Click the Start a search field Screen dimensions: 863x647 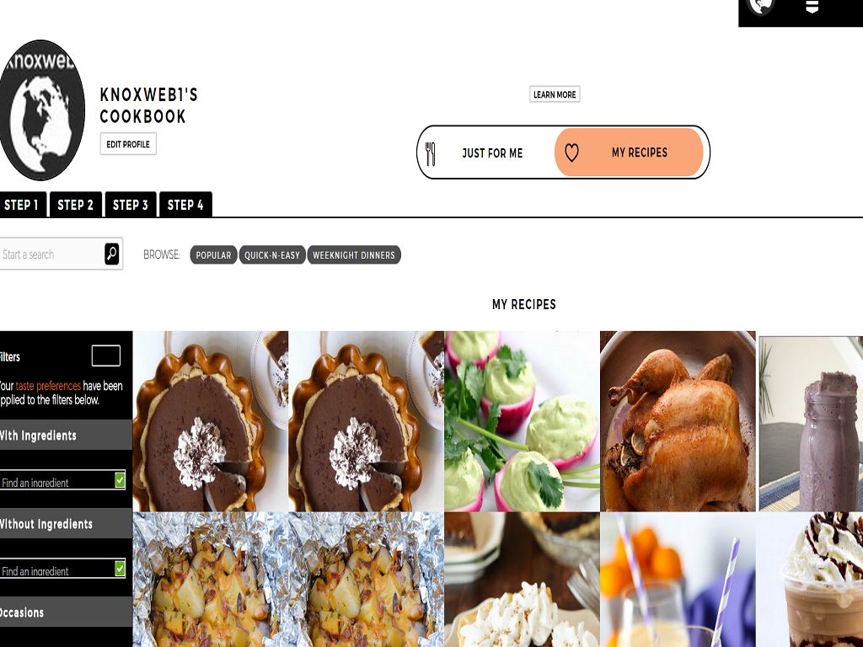pos(51,254)
